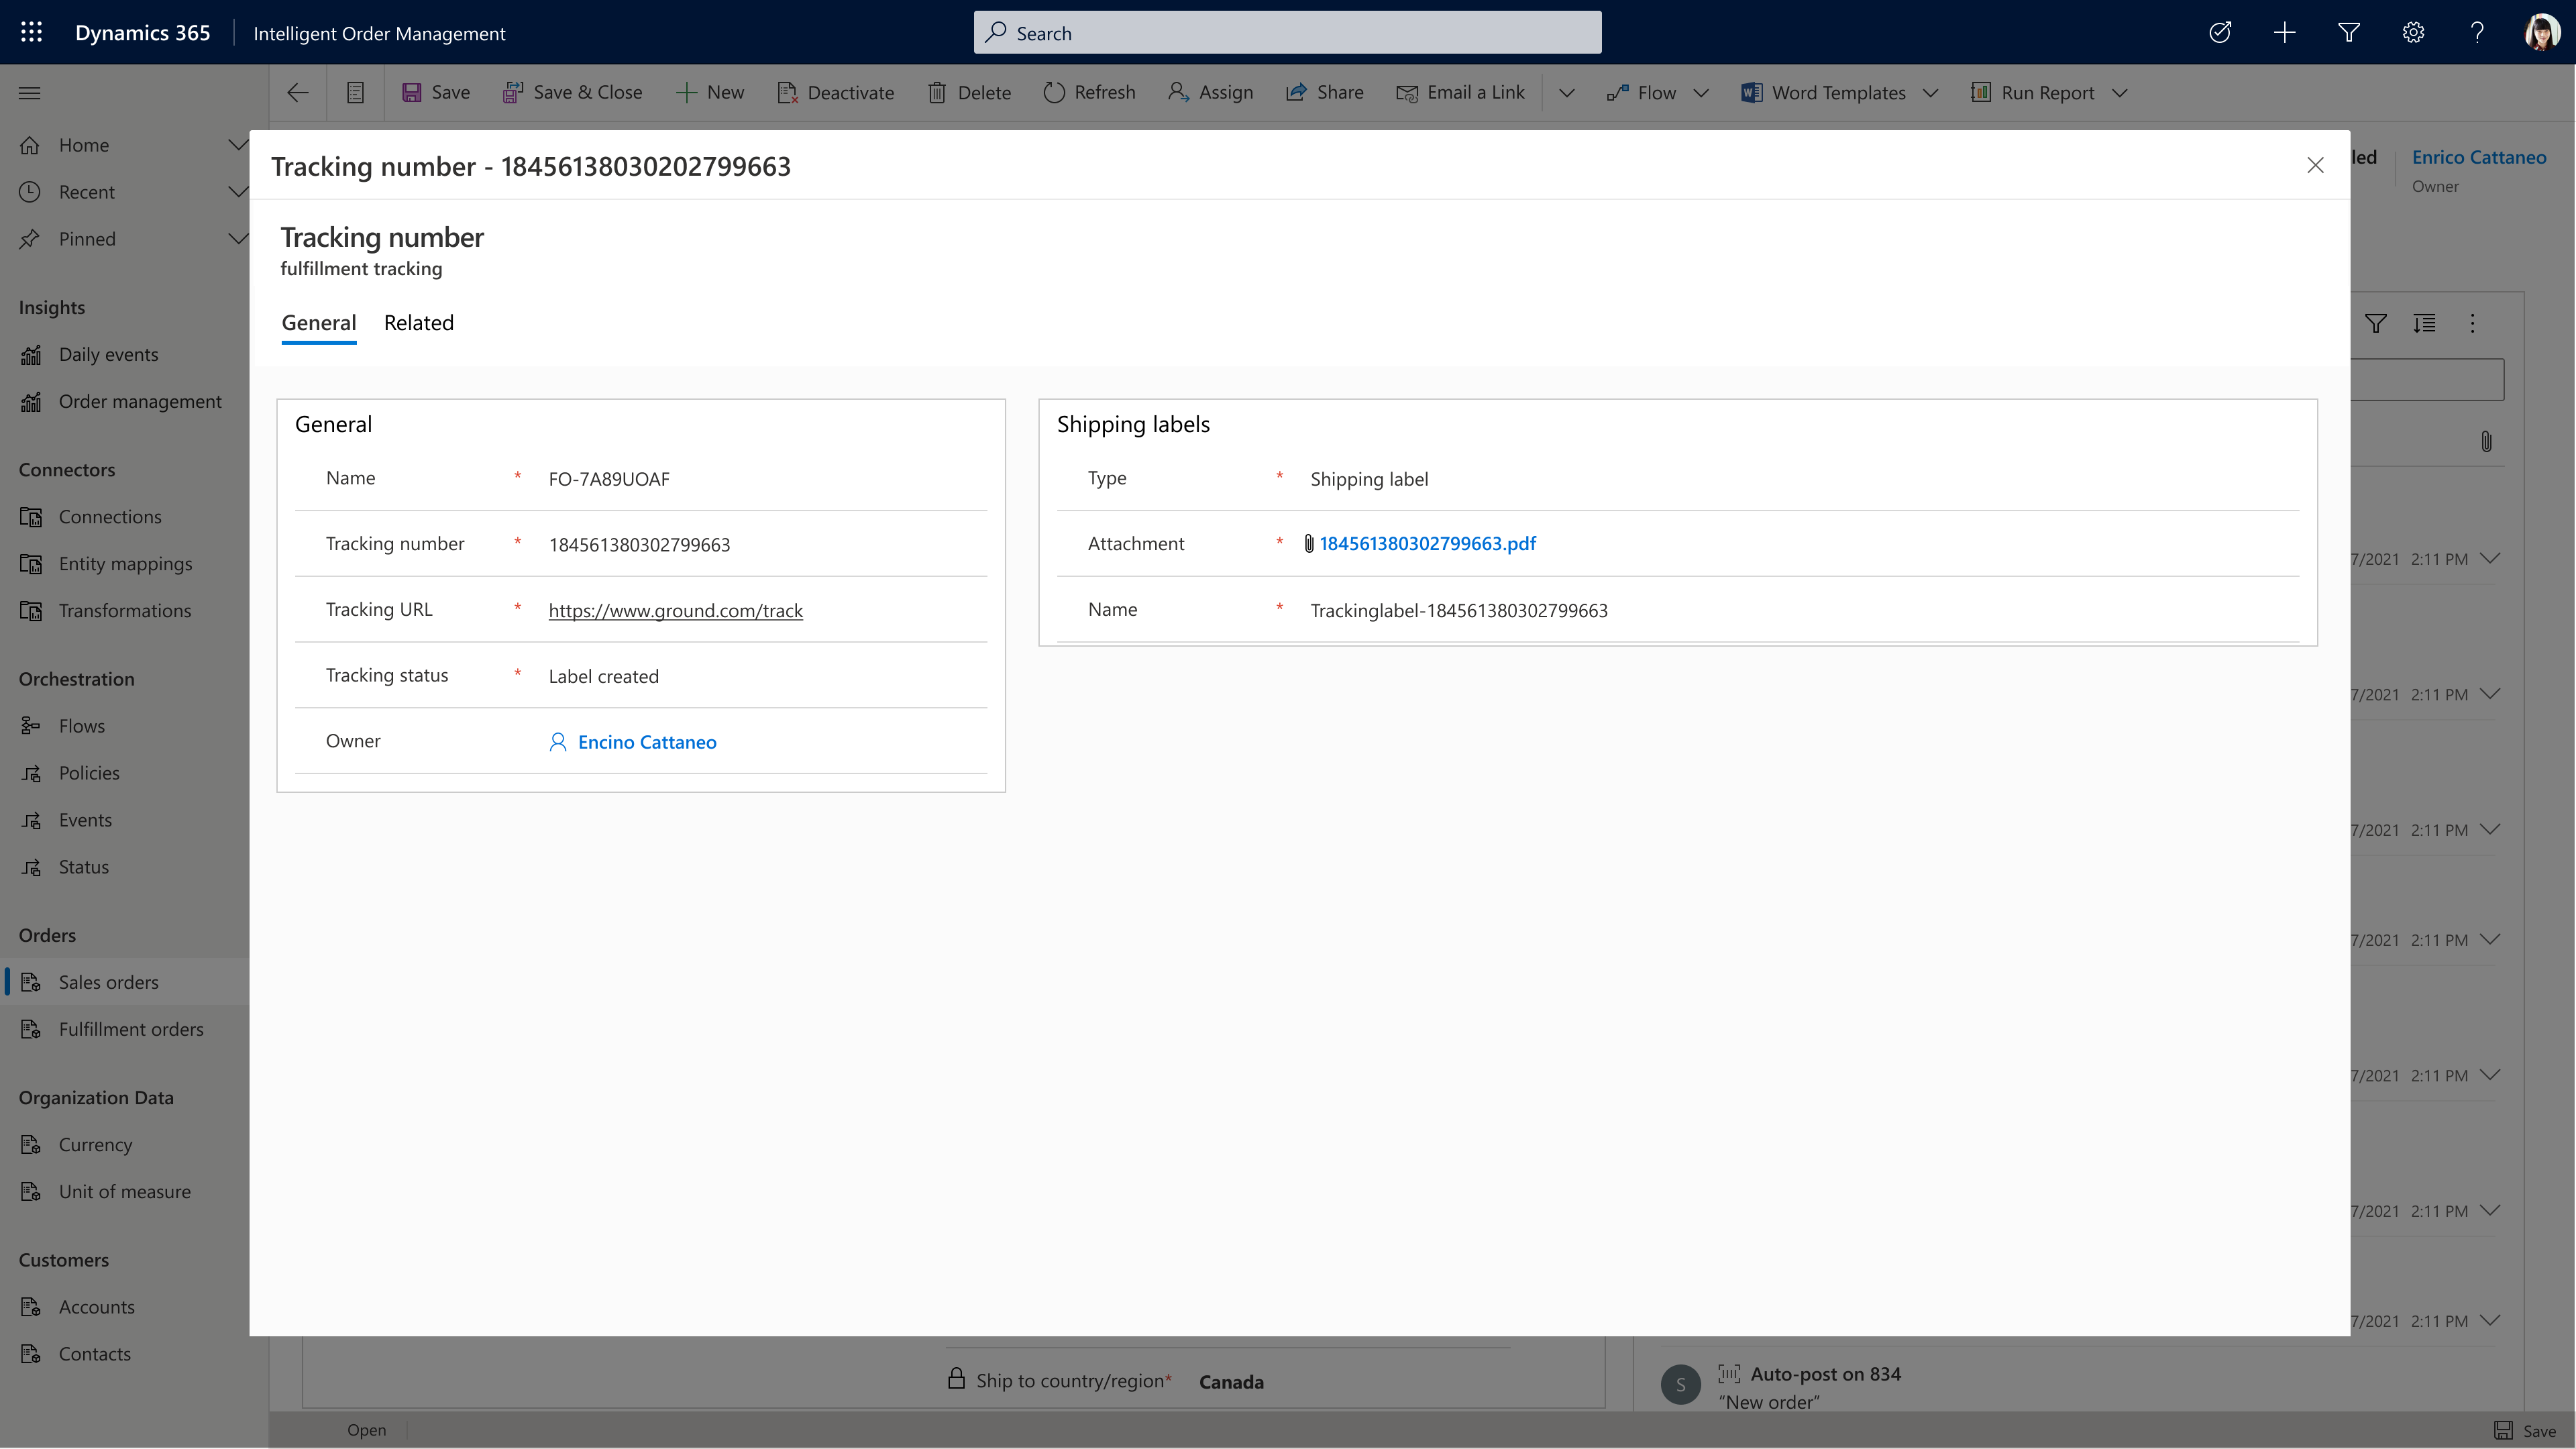Viewport: 2576px width, 1449px height.
Task: Refresh the tracking number record
Action: 1089,92
